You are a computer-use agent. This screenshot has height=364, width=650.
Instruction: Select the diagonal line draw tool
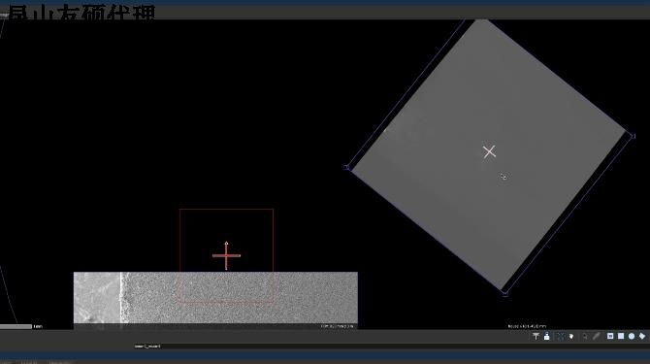596,336
